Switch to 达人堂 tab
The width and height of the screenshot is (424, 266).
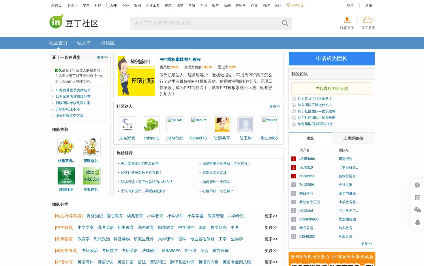pyautogui.click(x=84, y=43)
